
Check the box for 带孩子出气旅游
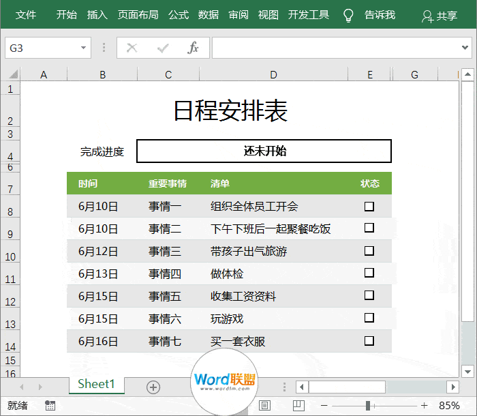[369, 251]
